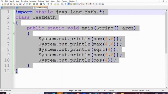Open the Run menu

[x=59, y=1]
